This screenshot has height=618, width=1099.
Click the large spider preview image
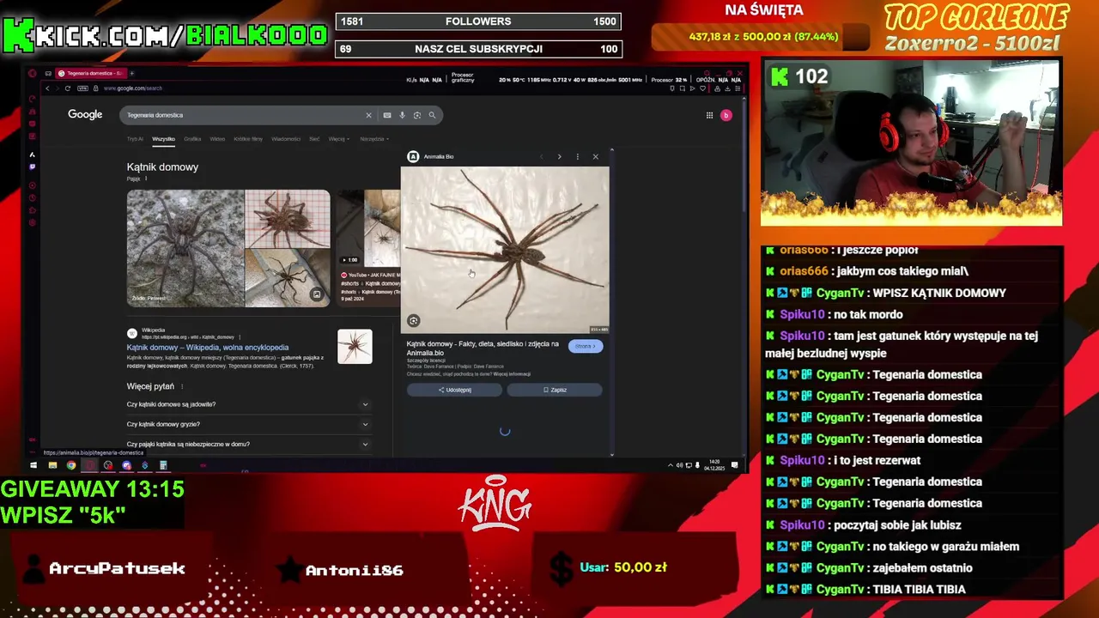505,250
